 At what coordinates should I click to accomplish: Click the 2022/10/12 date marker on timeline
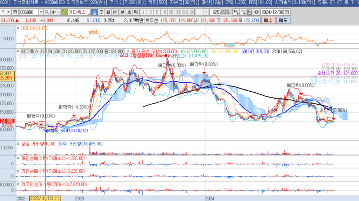(46, 198)
